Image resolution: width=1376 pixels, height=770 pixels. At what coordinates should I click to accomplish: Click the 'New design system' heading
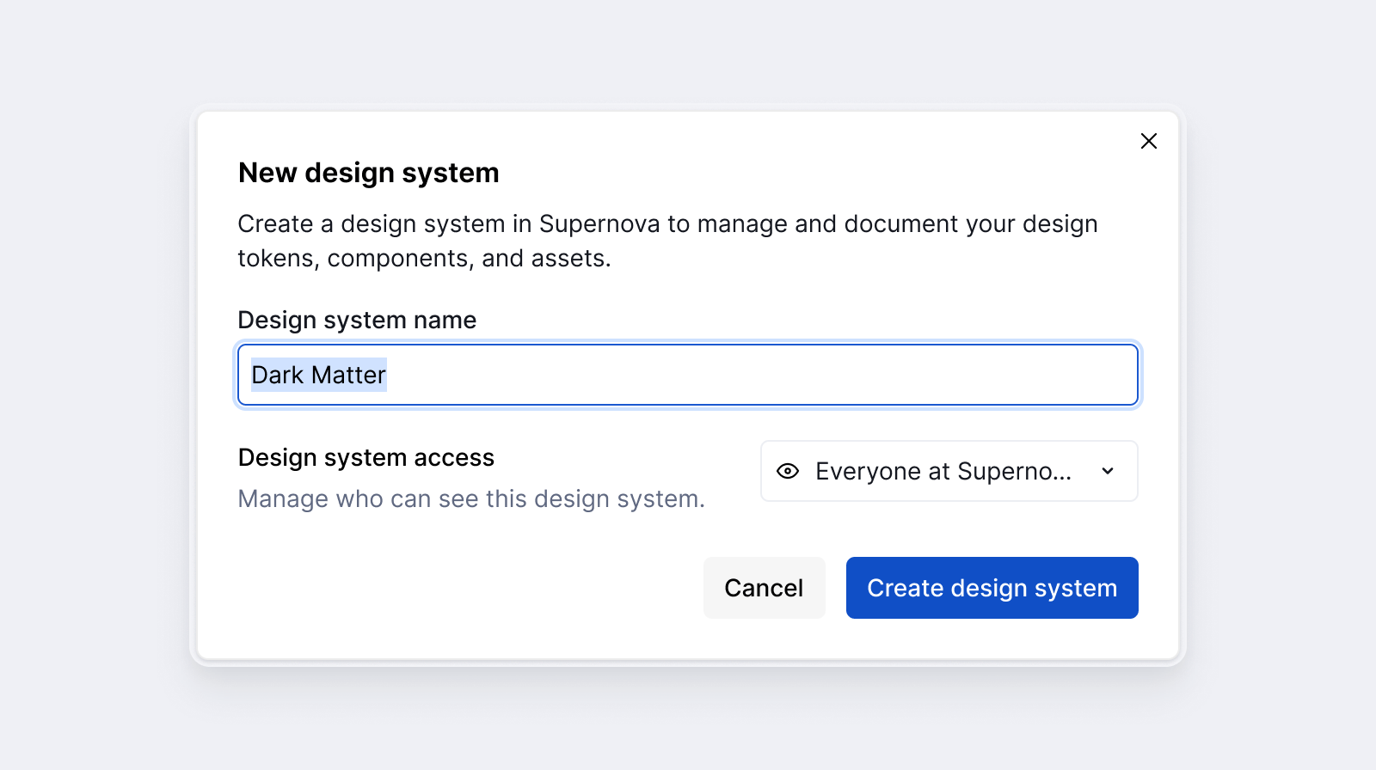[369, 173]
